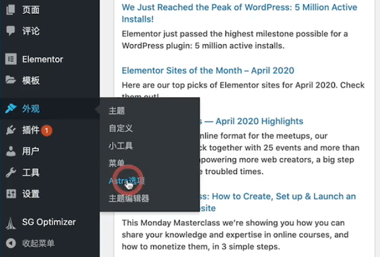Open the Elementor icon in sidebar
This screenshot has height=257, width=380.
pyautogui.click(x=11, y=59)
